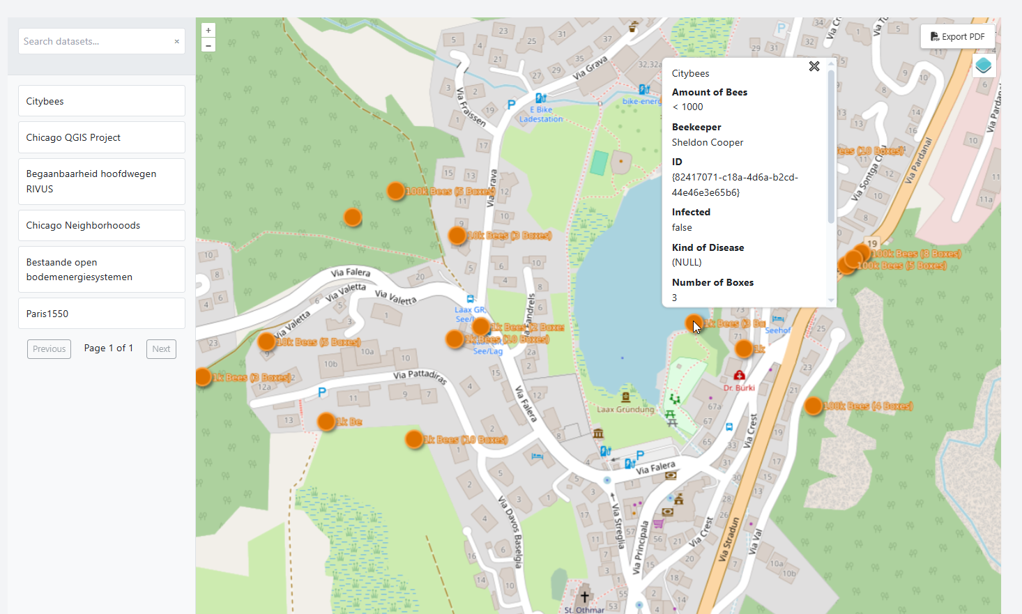Click the Export PDF button

tap(957, 37)
